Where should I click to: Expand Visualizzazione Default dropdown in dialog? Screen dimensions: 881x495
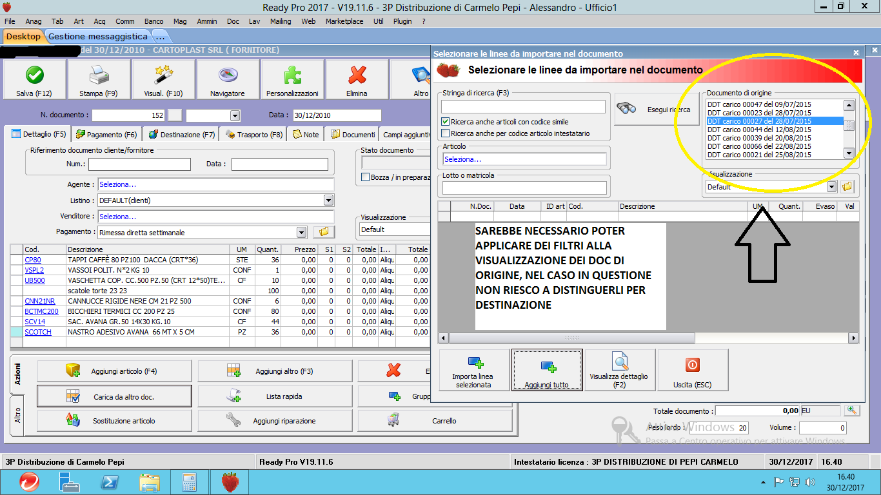click(x=831, y=187)
